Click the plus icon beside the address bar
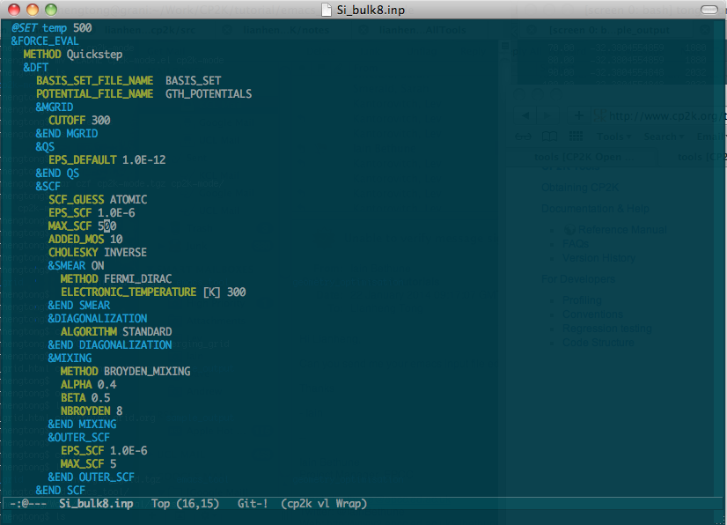 pyautogui.click(x=578, y=115)
